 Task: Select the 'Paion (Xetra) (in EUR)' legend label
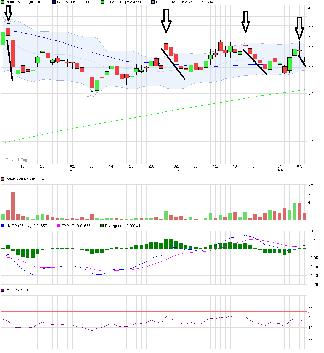[24, 2]
